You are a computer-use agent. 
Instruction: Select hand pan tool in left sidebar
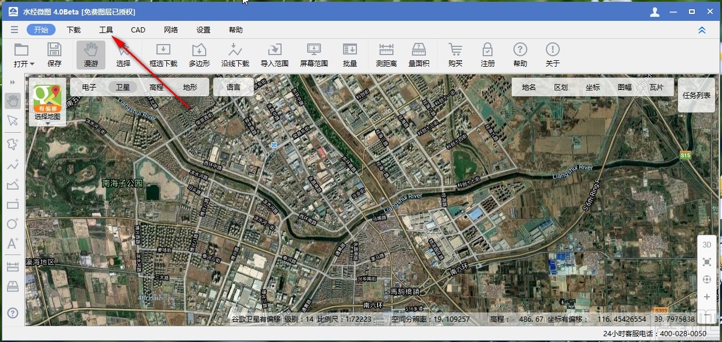13,101
